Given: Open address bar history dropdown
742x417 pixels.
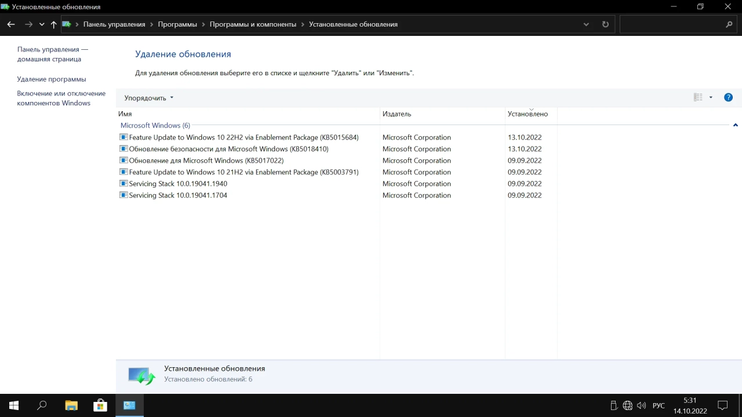Looking at the screenshot, I should point(586,24).
